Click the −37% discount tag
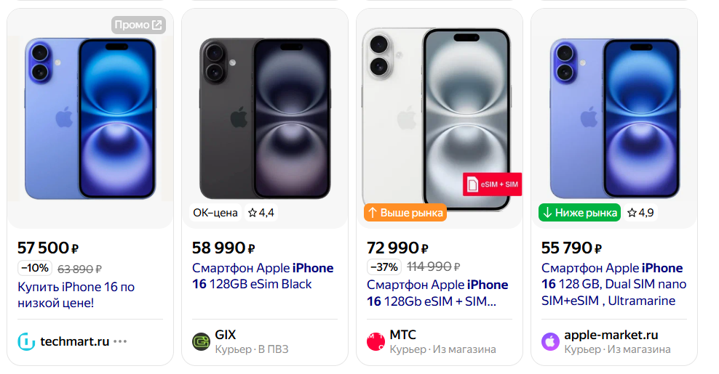Viewport: 719px width, 374px height. click(383, 267)
